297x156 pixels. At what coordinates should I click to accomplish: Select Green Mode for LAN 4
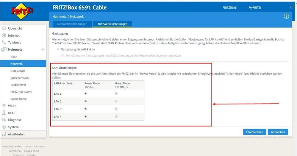pyautogui.click(x=116, y=116)
